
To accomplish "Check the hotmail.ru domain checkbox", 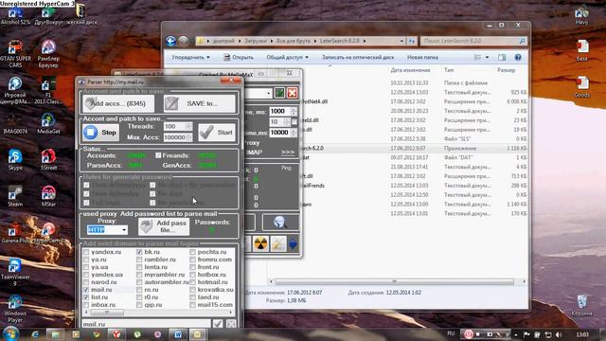I will [192, 282].
